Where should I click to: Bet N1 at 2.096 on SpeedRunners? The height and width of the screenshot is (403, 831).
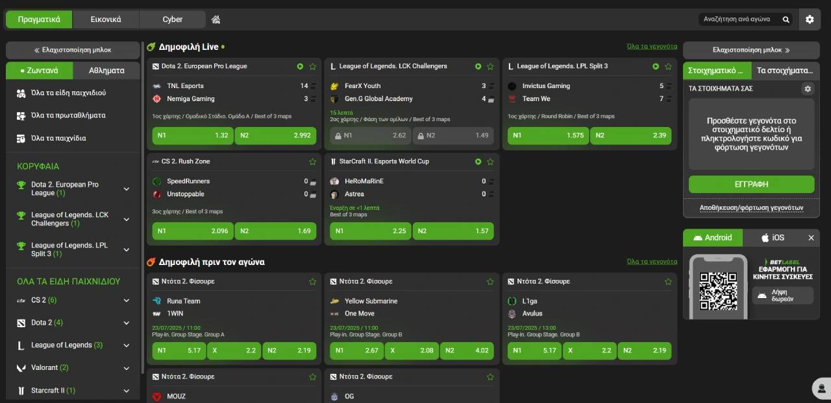click(193, 231)
